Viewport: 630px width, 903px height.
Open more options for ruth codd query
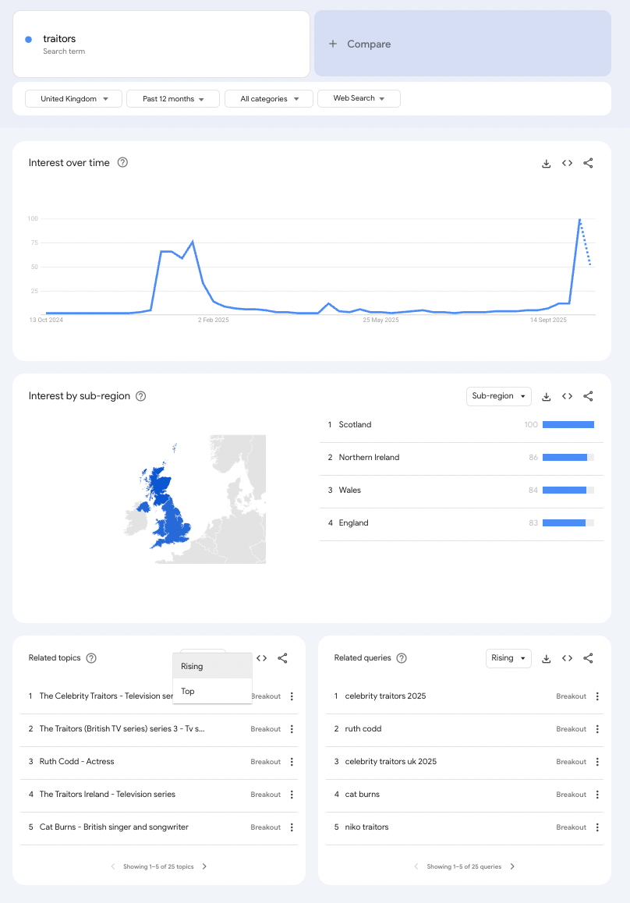pos(597,729)
